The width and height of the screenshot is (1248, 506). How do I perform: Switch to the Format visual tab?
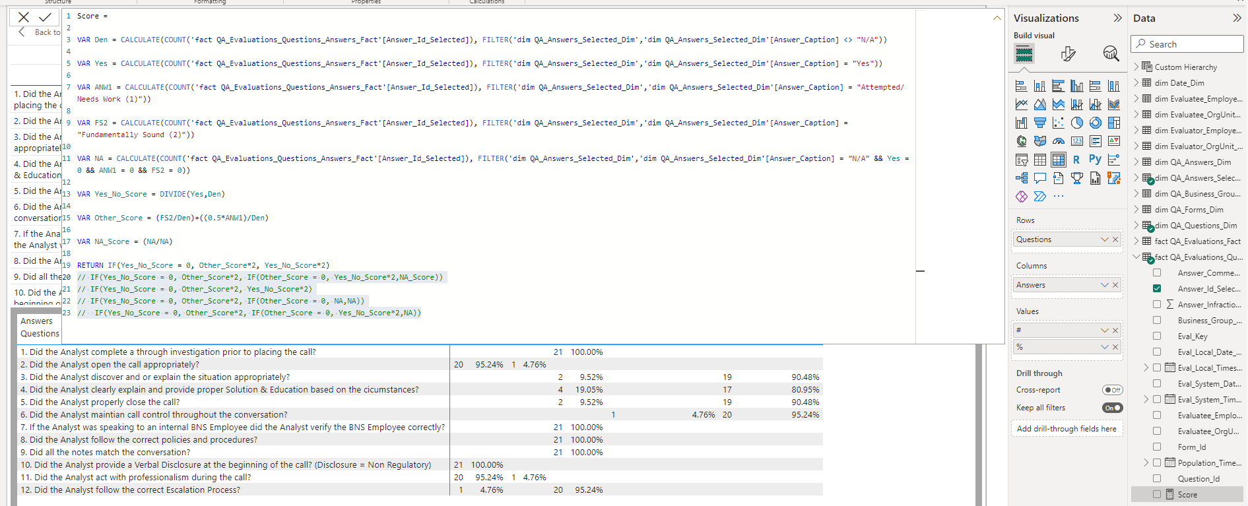coord(1068,53)
